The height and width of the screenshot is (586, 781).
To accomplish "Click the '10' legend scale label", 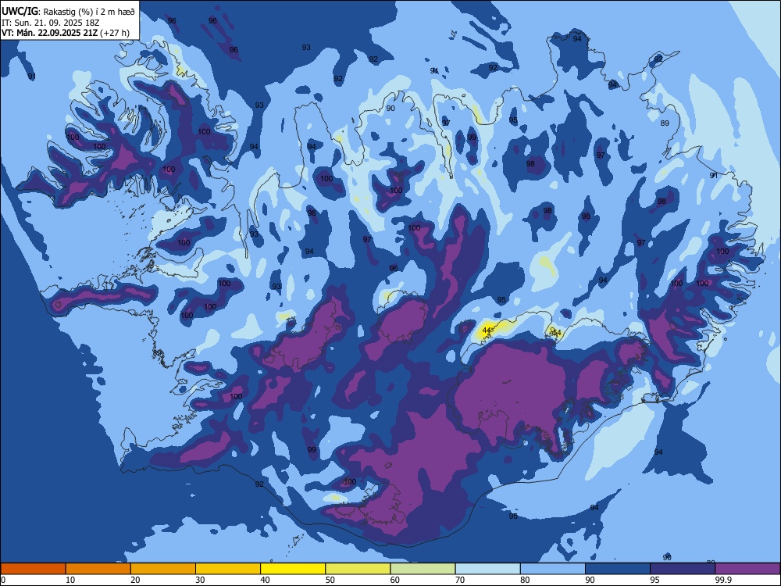I will click(x=70, y=580).
